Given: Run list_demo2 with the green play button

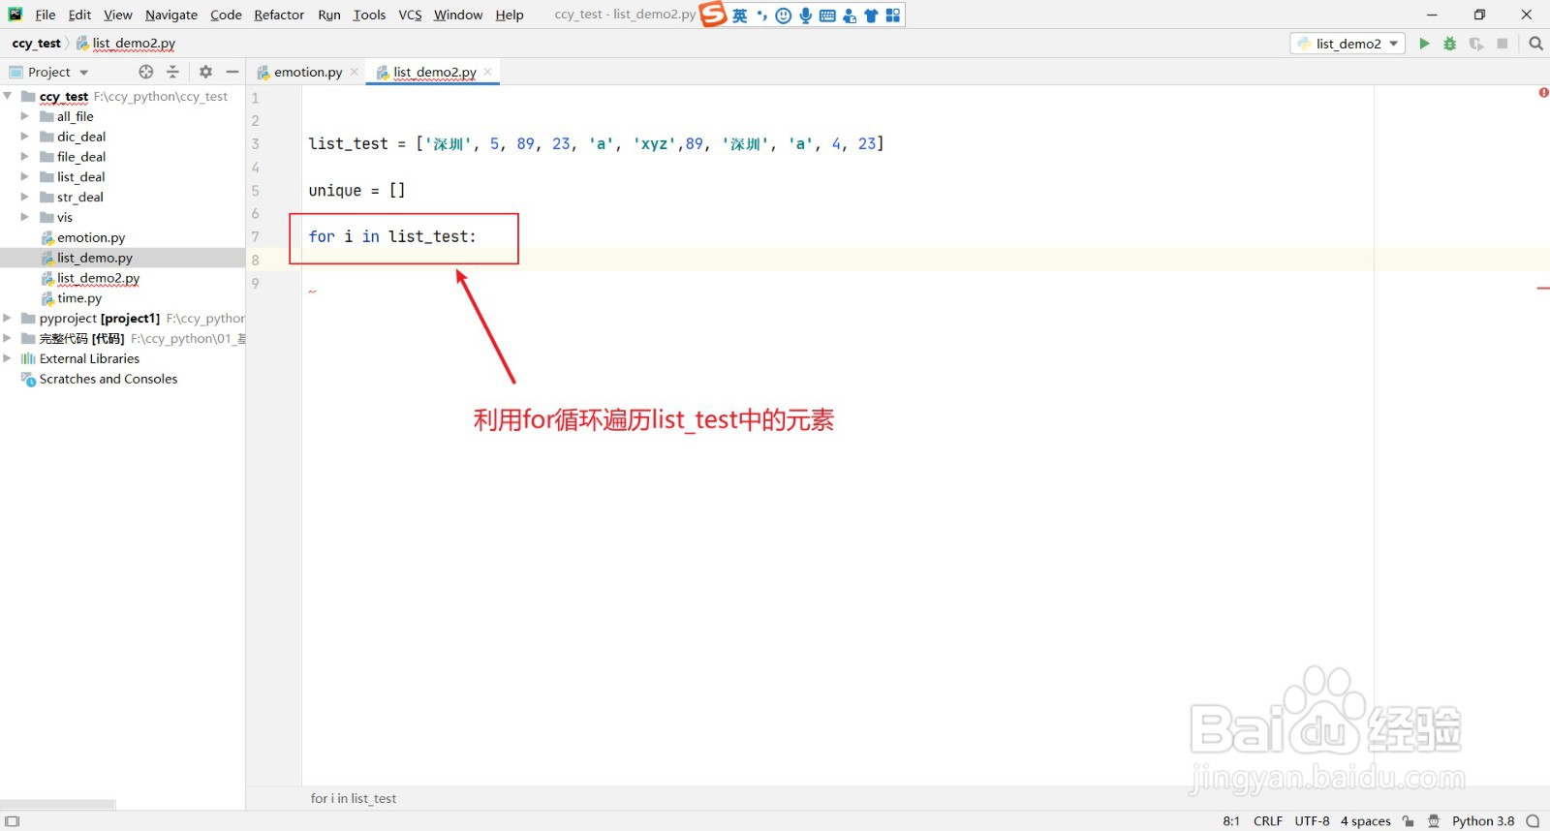Looking at the screenshot, I should tap(1424, 44).
